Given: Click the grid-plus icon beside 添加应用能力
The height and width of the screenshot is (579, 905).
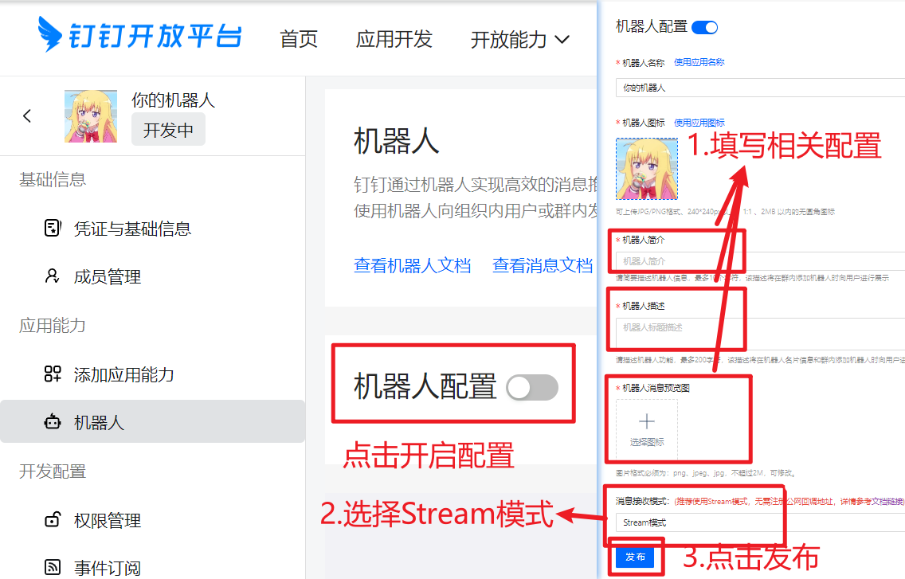Looking at the screenshot, I should (53, 374).
